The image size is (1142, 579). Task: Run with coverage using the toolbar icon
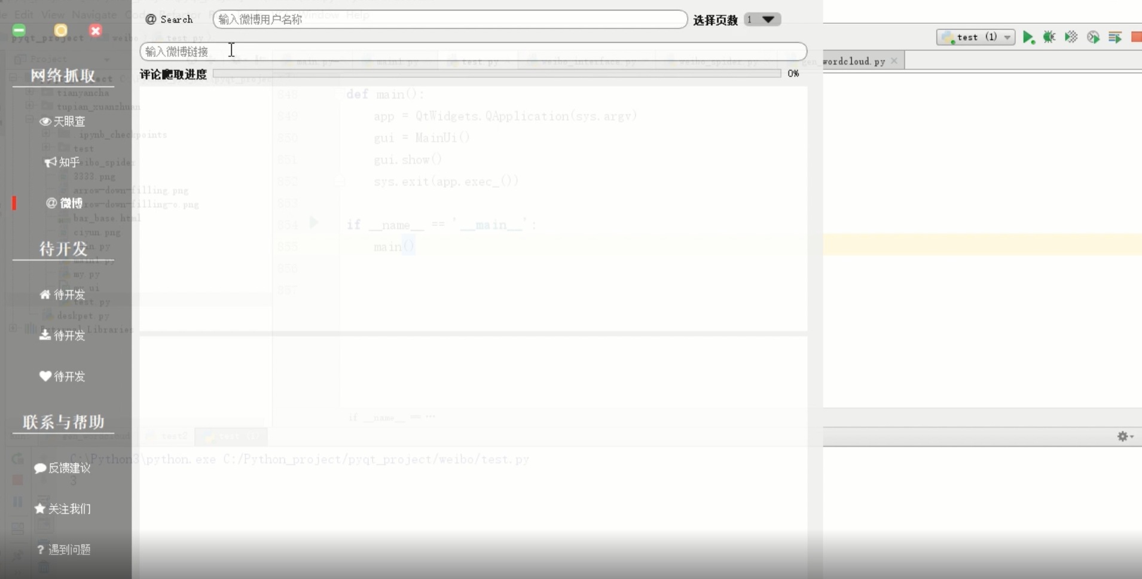(x=1071, y=37)
